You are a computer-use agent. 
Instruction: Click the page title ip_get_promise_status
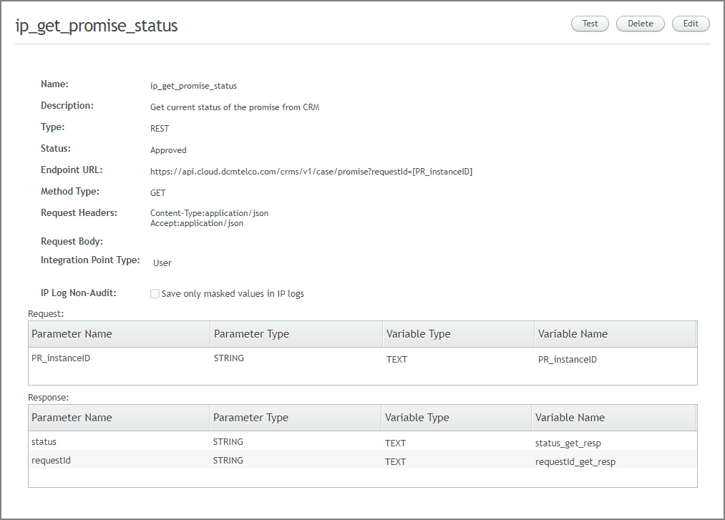click(97, 26)
